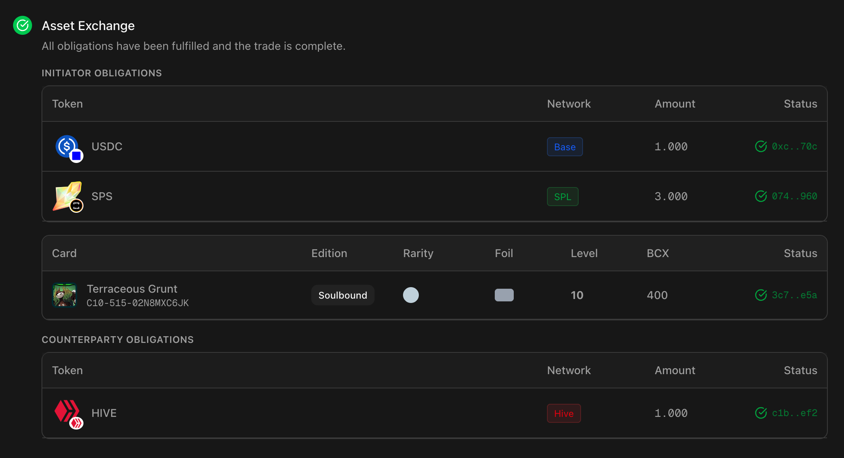
Task: Click the Soulbound edition badge
Action: tap(343, 295)
